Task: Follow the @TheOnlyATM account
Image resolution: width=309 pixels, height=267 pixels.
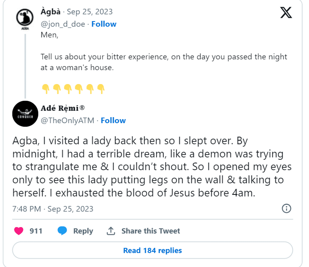Action: click(113, 120)
